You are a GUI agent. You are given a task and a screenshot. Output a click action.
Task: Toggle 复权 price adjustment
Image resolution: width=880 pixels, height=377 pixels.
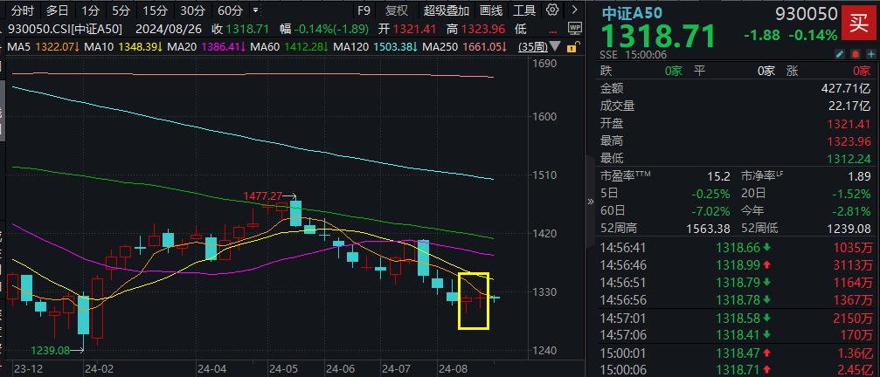click(398, 10)
